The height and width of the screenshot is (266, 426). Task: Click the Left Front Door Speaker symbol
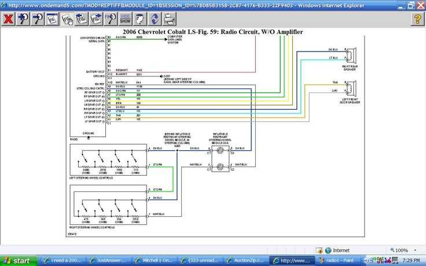(351, 88)
